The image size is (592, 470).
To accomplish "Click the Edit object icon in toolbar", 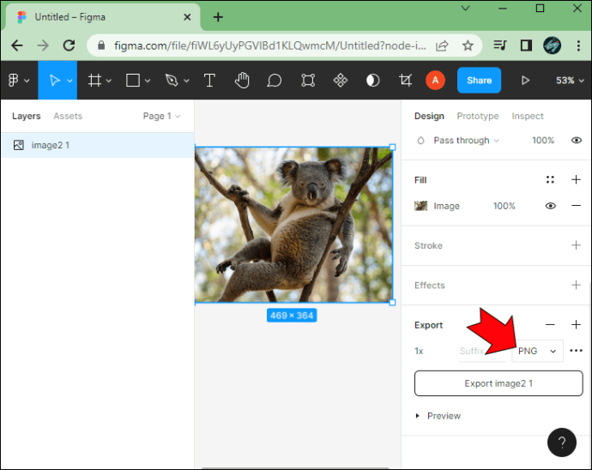I will point(308,81).
